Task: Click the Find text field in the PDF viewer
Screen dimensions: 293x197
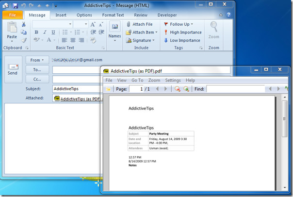Action: pyautogui.click(x=236, y=89)
